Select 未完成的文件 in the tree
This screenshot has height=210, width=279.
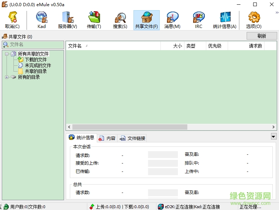(38, 65)
